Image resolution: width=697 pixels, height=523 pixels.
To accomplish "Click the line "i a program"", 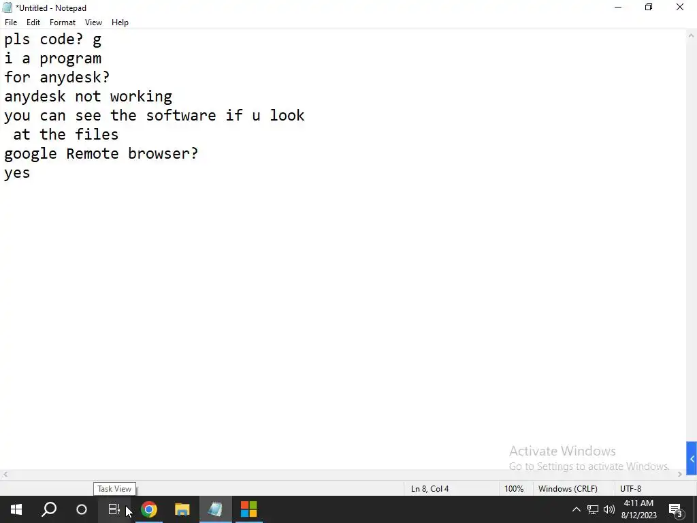I will (x=53, y=59).
